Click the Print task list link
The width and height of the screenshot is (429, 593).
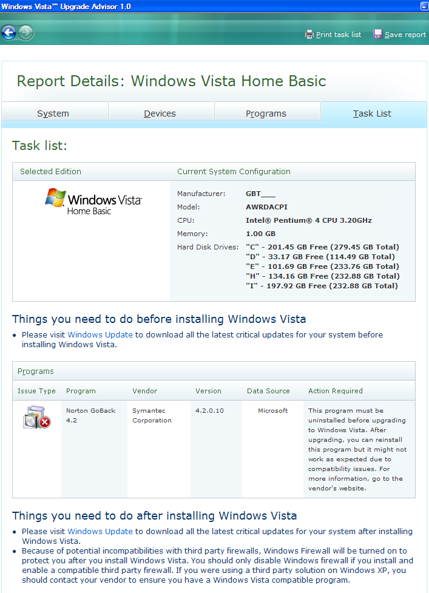(339, 35)
